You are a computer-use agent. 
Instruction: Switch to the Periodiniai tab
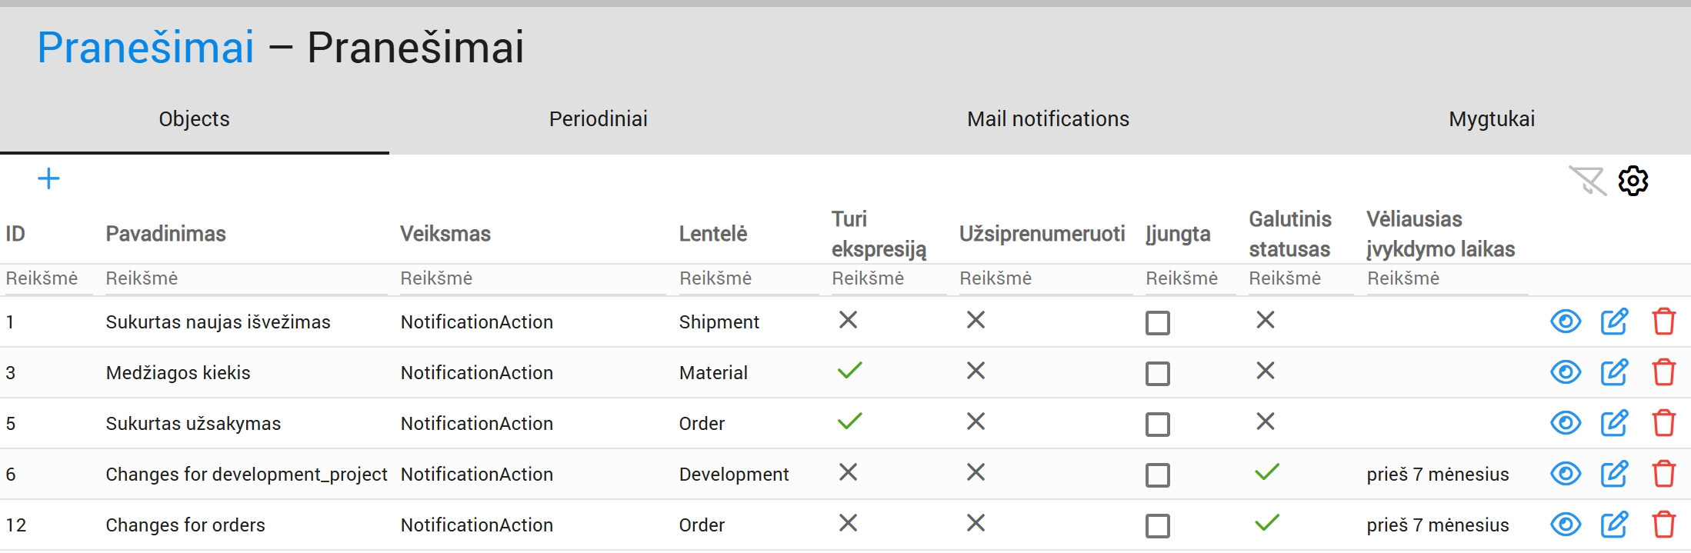[598, 119]
